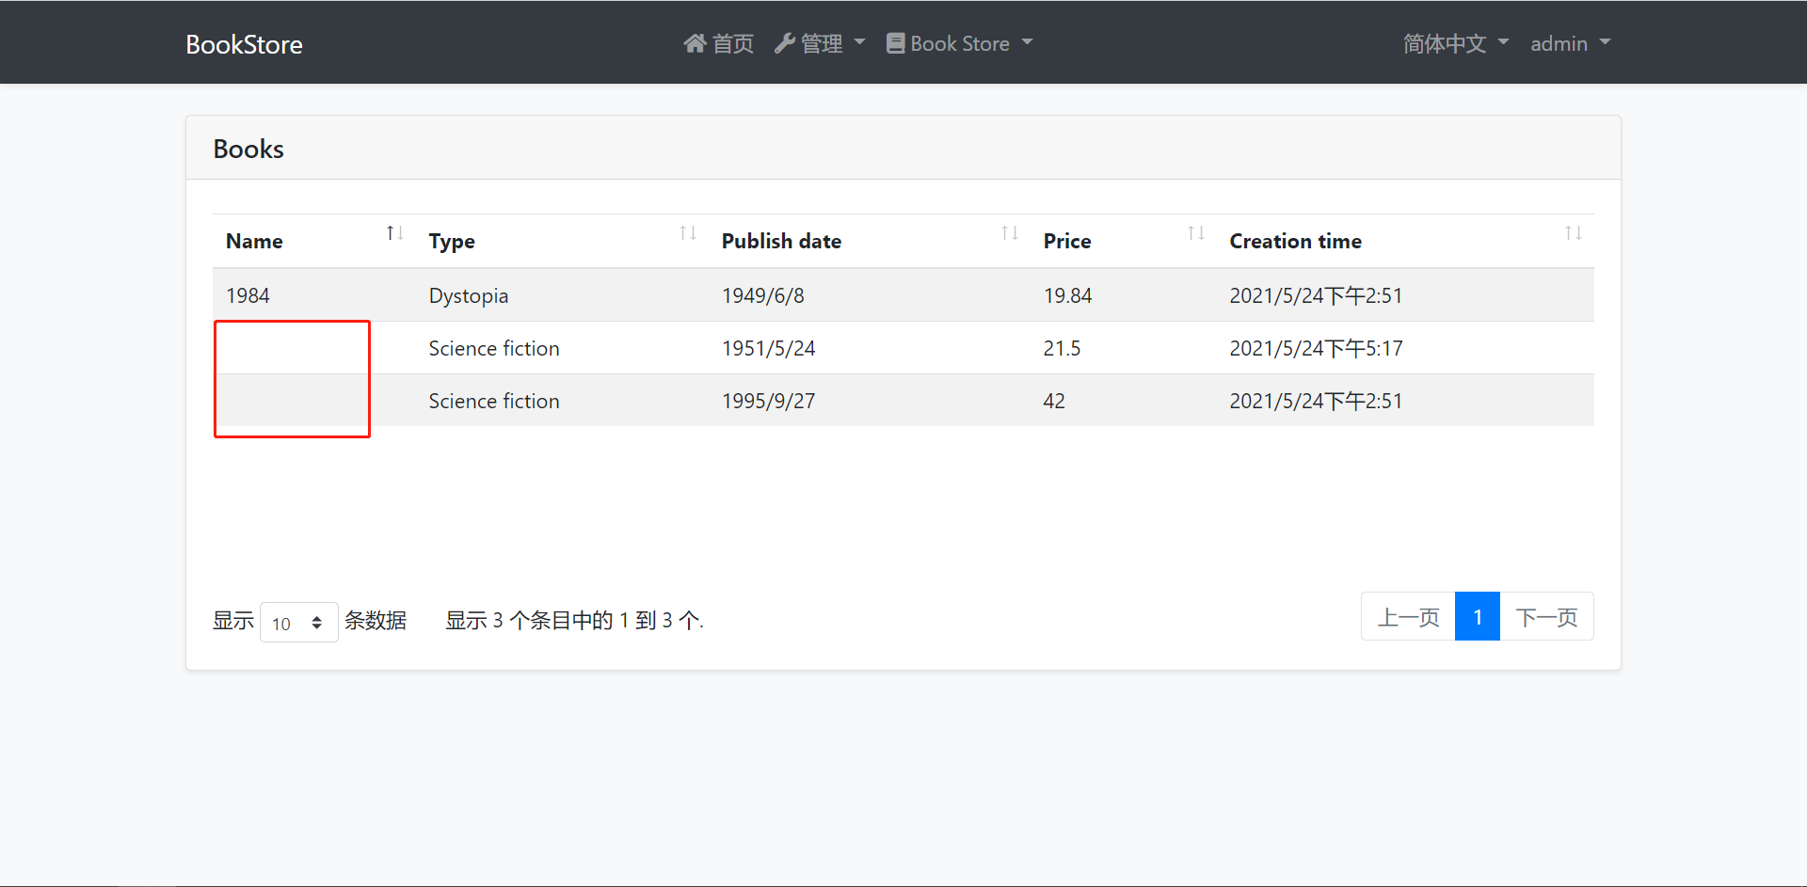
Task: Open the admin user dropdown
Action: click(x=1569, y=43)
